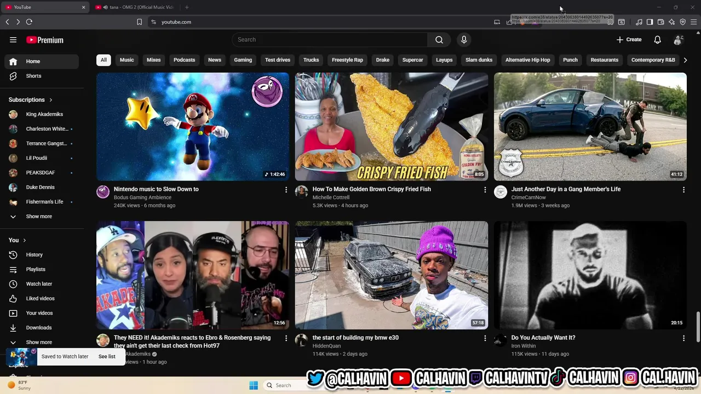701x394 pixels.
Task: Open the browser AI sparkle icon
Action: 671,22
